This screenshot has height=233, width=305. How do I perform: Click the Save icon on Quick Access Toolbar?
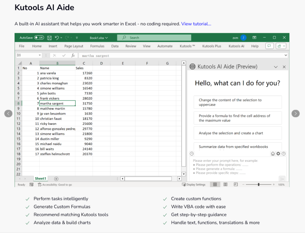pyautogui.click(x=49, y=37)
